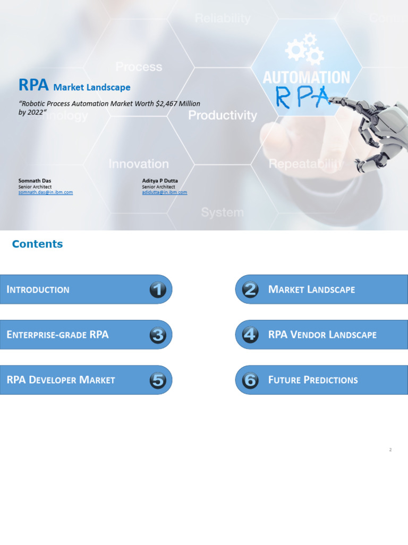This screenshot has width=408, height=545.
Task: Click the adidutta@in.ibm.com email link
Action: pos(164,192)
